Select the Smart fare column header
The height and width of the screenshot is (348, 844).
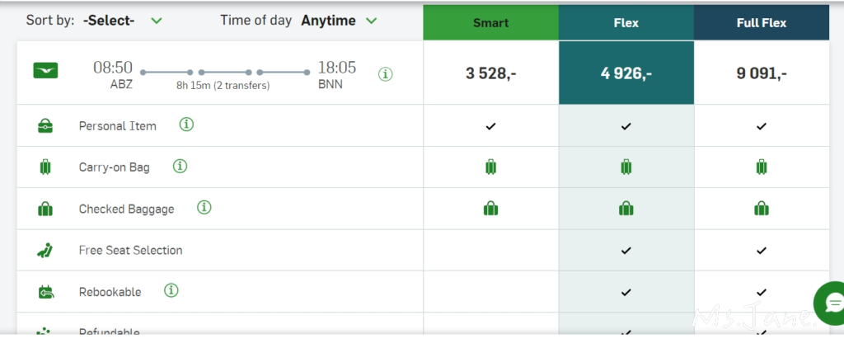coord(490,23)
